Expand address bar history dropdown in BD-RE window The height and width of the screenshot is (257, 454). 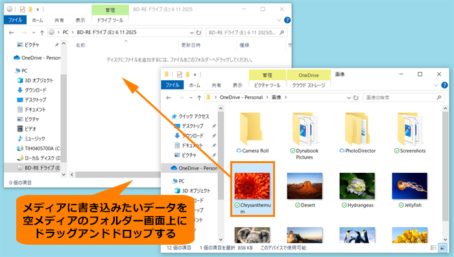coord(191,32)
